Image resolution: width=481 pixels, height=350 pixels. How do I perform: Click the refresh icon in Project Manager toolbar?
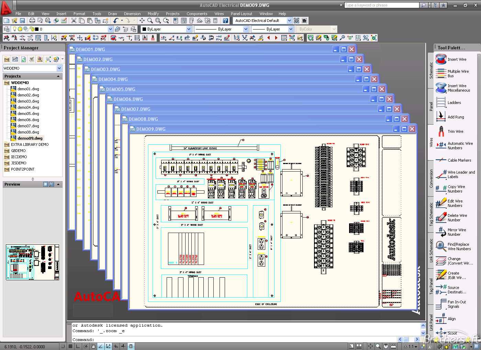click(23, 59)
